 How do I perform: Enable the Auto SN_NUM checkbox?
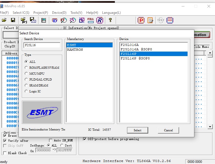pyautogui.click(x=51, y=140)
